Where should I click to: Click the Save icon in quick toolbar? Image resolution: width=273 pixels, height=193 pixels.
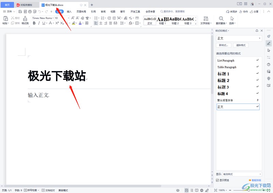20,12
